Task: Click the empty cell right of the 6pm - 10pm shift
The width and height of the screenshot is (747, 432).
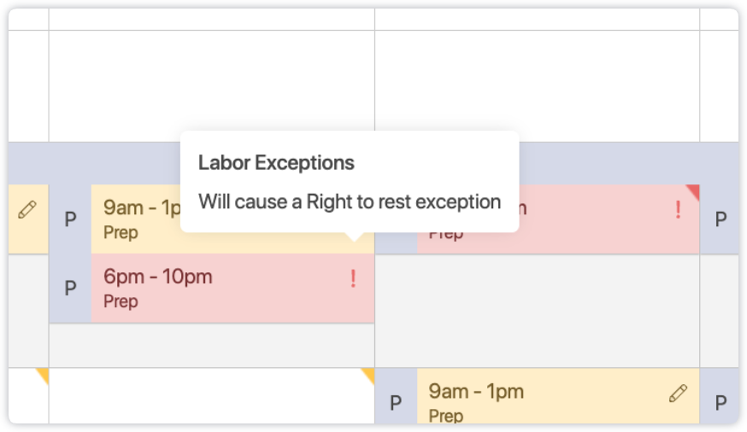Action: point(537,289)
